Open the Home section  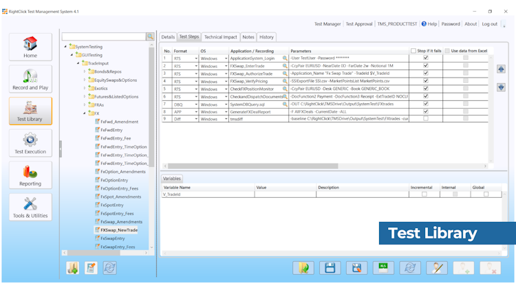tap(30, 47)
